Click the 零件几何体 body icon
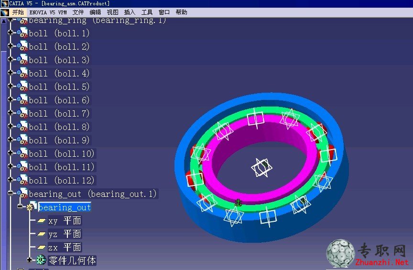 (42, 260)
